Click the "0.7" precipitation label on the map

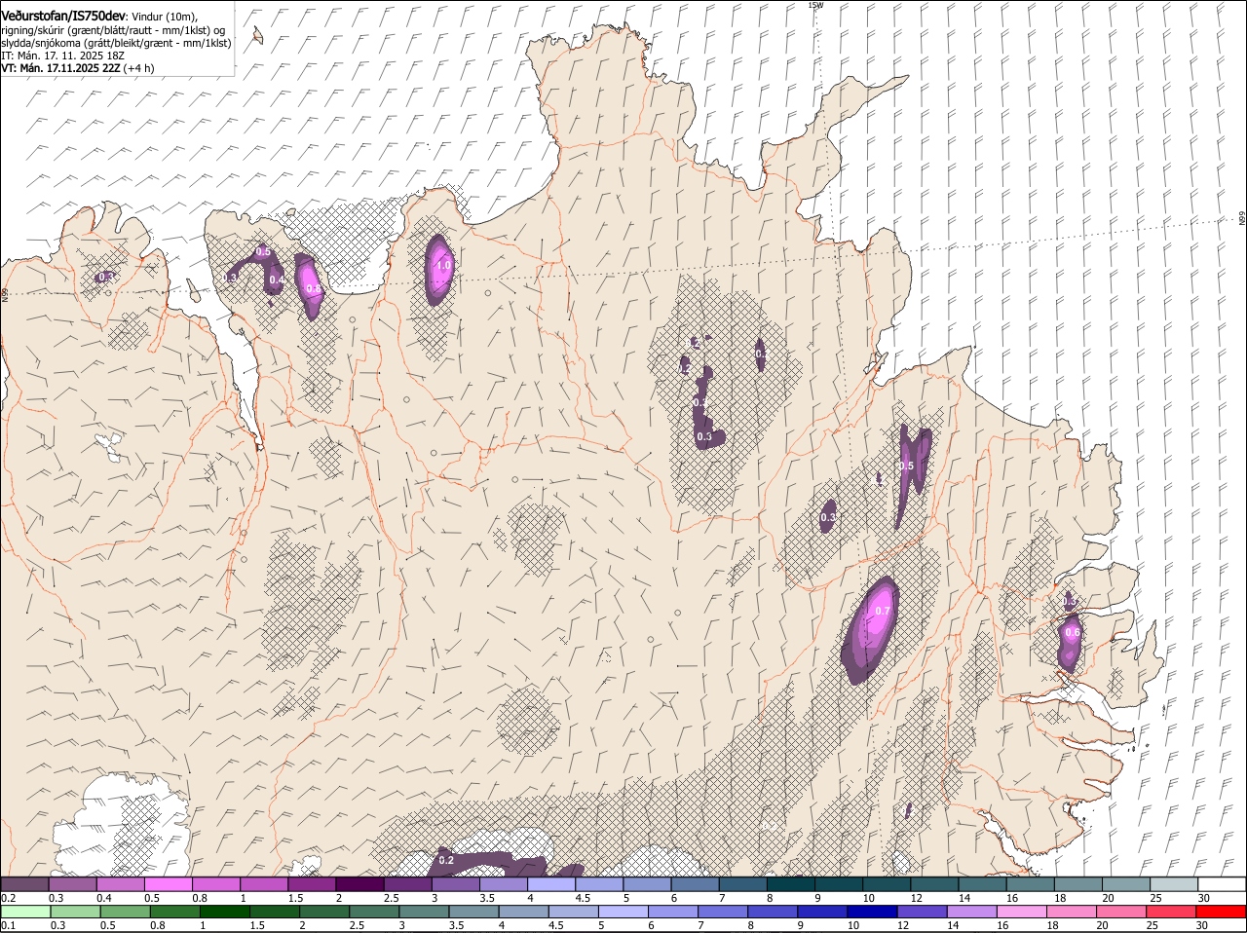pyautogui.click(x=883, y=612)
